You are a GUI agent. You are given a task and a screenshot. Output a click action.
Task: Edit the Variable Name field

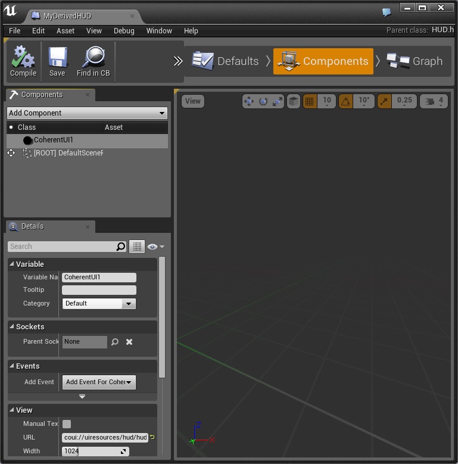pos(99,278)
